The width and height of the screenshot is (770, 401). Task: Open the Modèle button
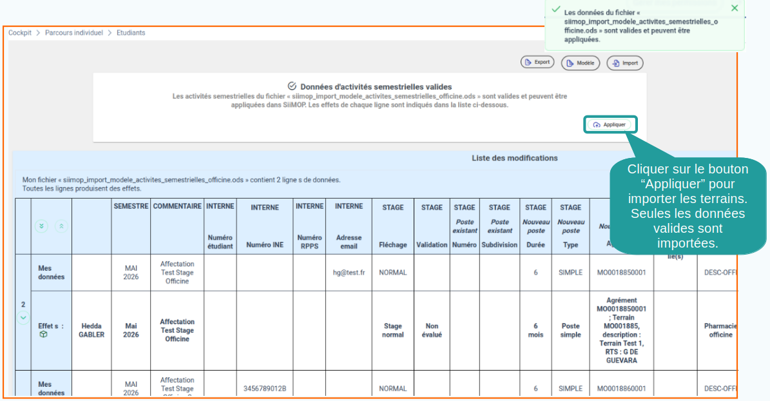click(581, 63)
